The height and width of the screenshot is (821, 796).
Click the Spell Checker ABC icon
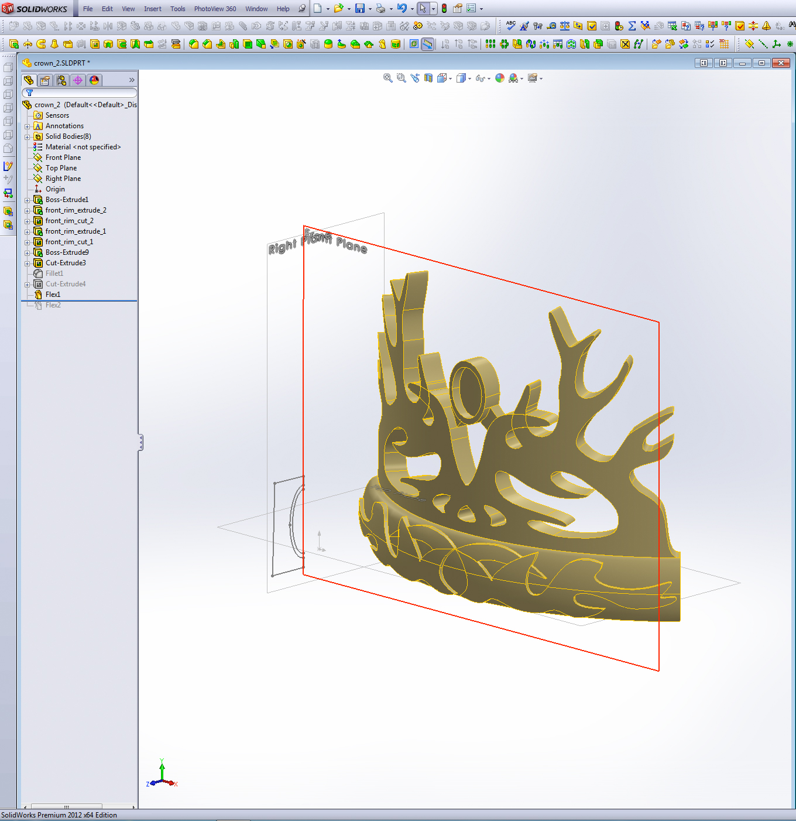tap(511, 26)
